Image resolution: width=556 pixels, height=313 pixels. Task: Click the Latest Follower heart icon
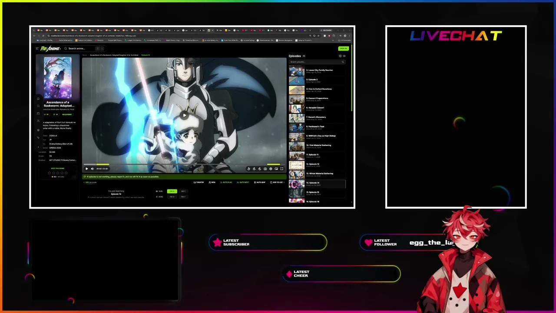coord(368,243)
